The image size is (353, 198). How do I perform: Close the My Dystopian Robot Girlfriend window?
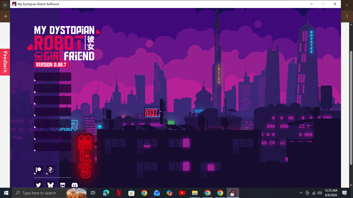tap(335, 4)
